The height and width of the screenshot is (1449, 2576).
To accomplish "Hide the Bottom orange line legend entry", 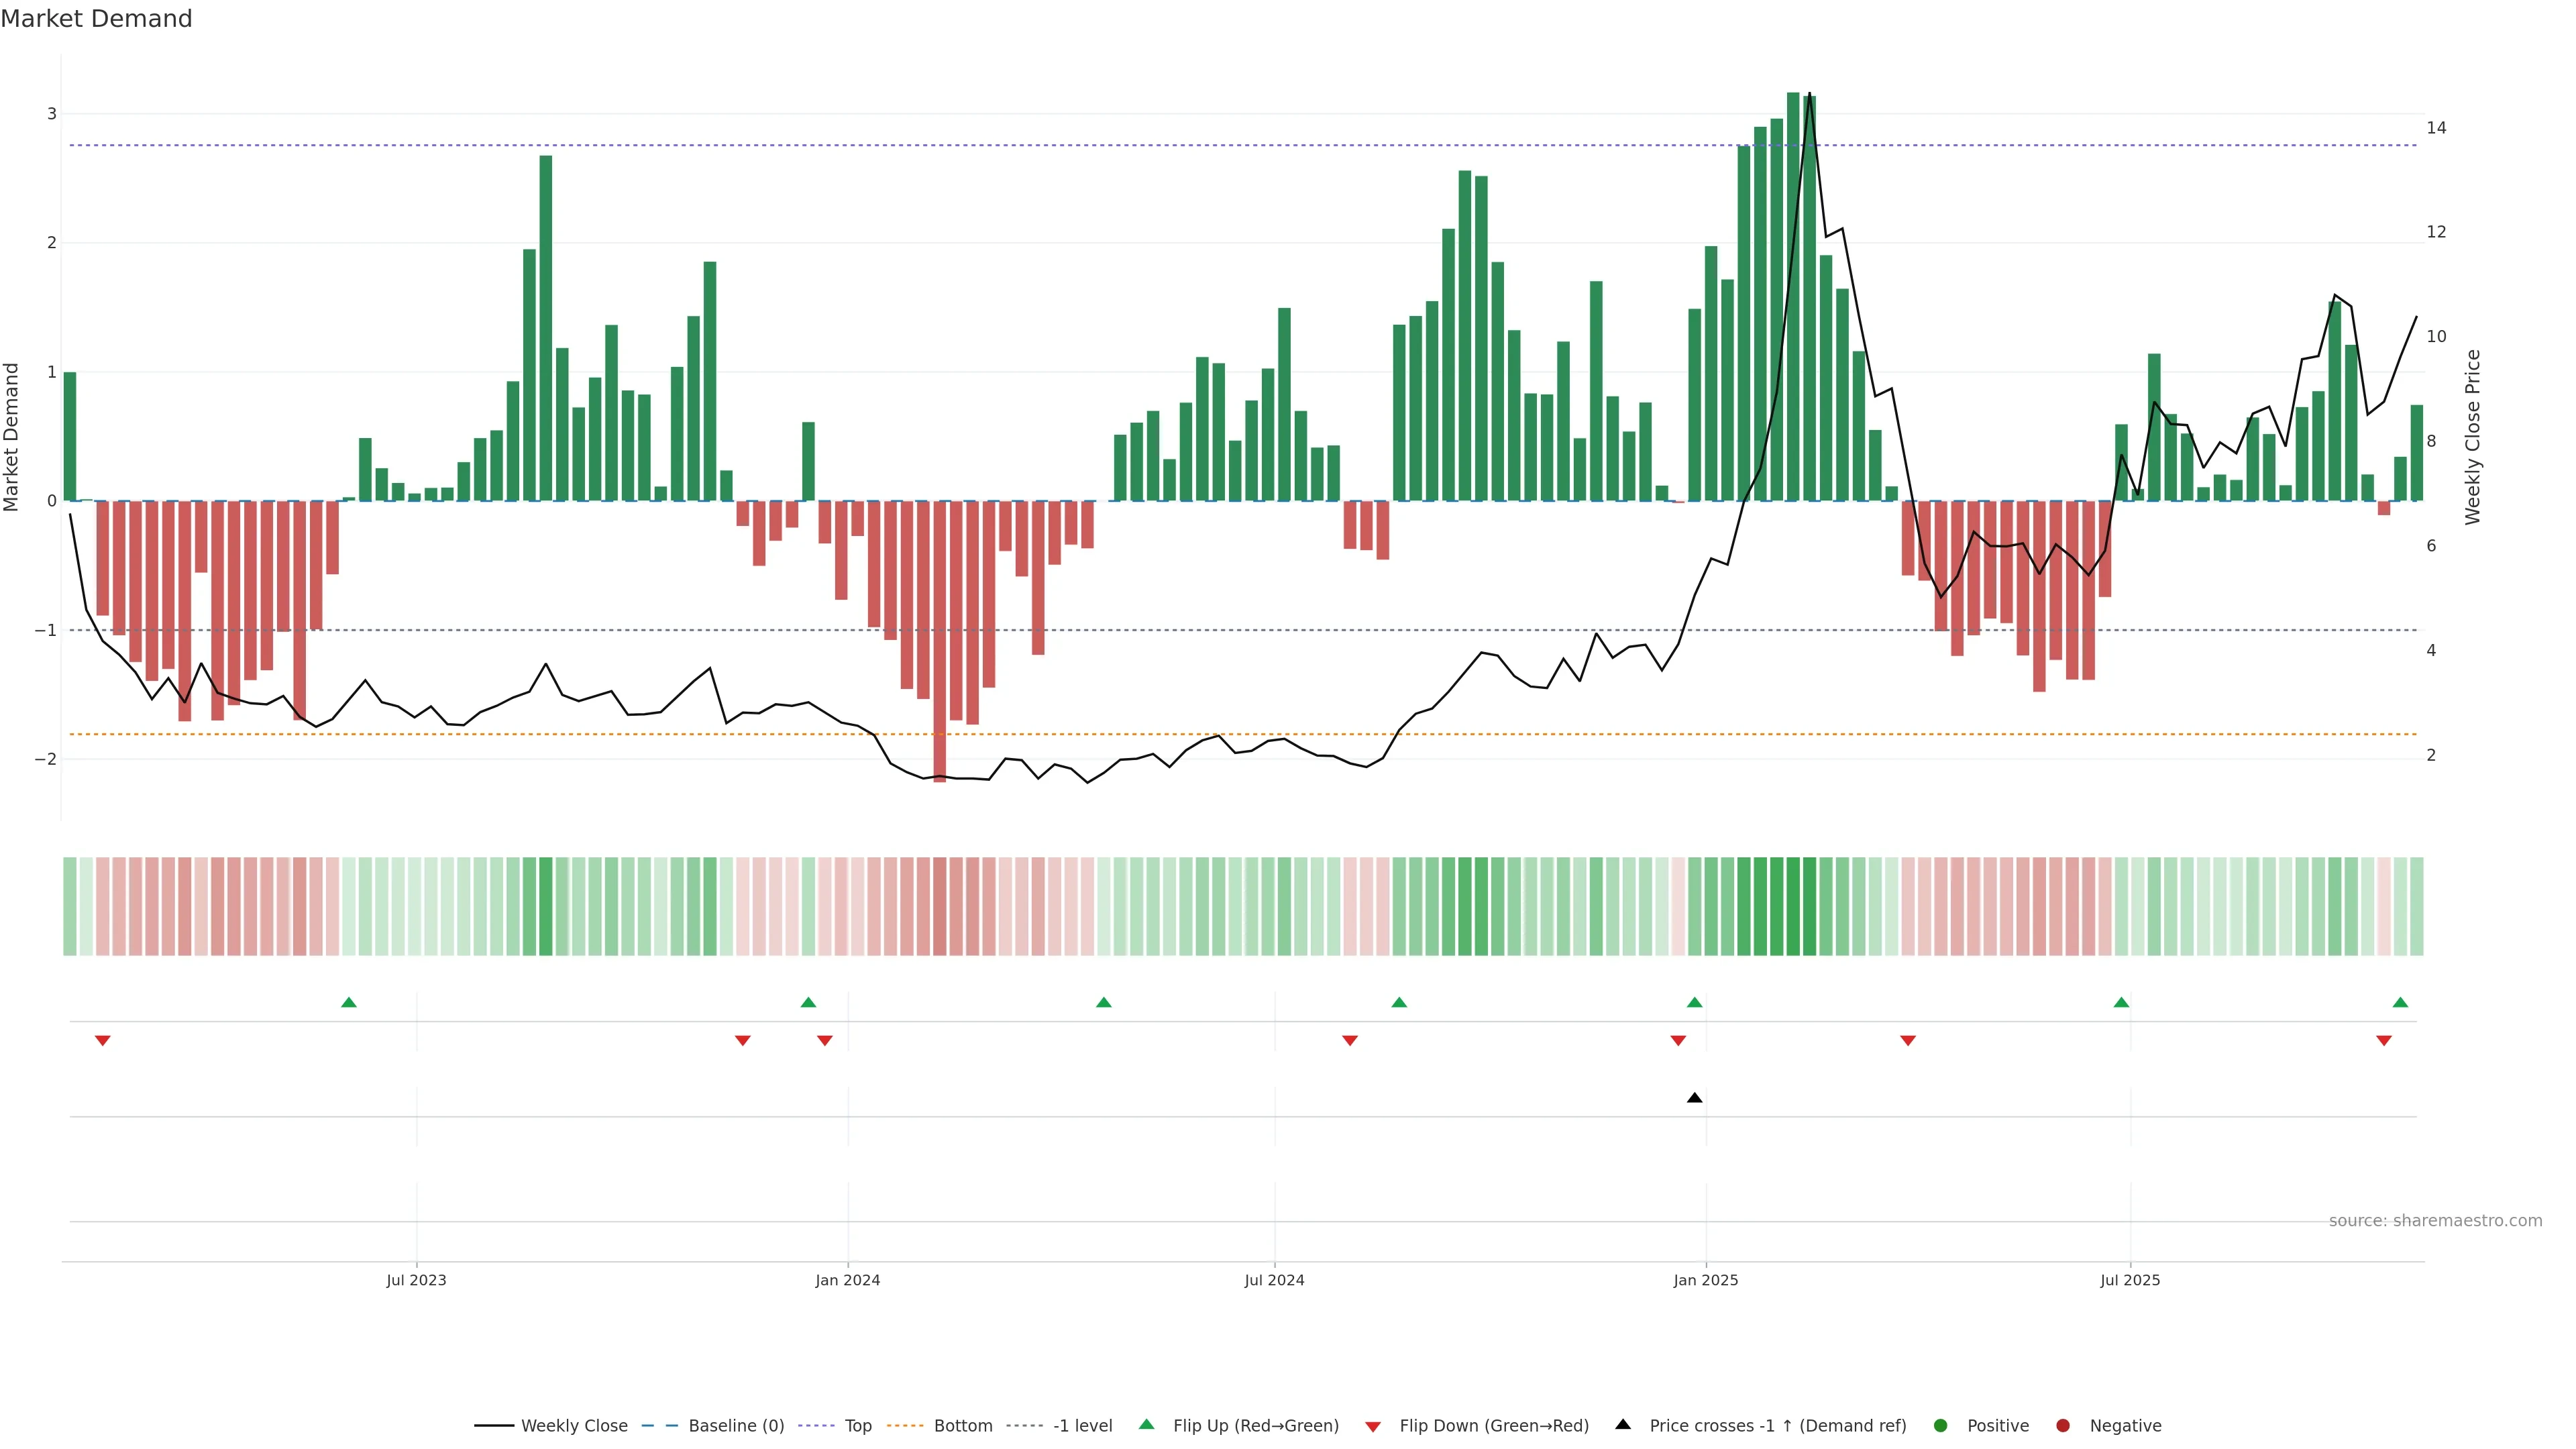I will (904, 1425).
